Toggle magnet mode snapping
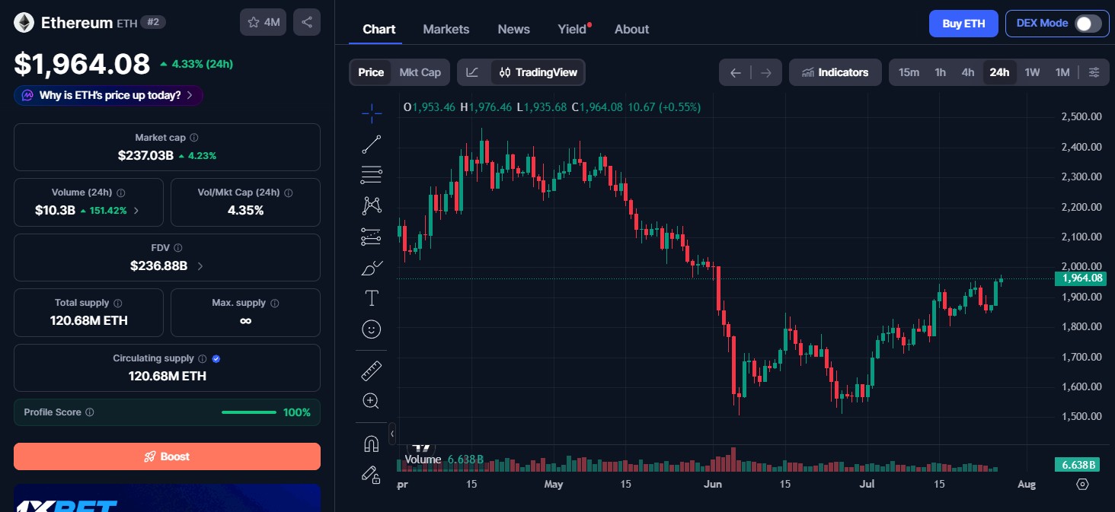1115x512 pixels. 371,444
